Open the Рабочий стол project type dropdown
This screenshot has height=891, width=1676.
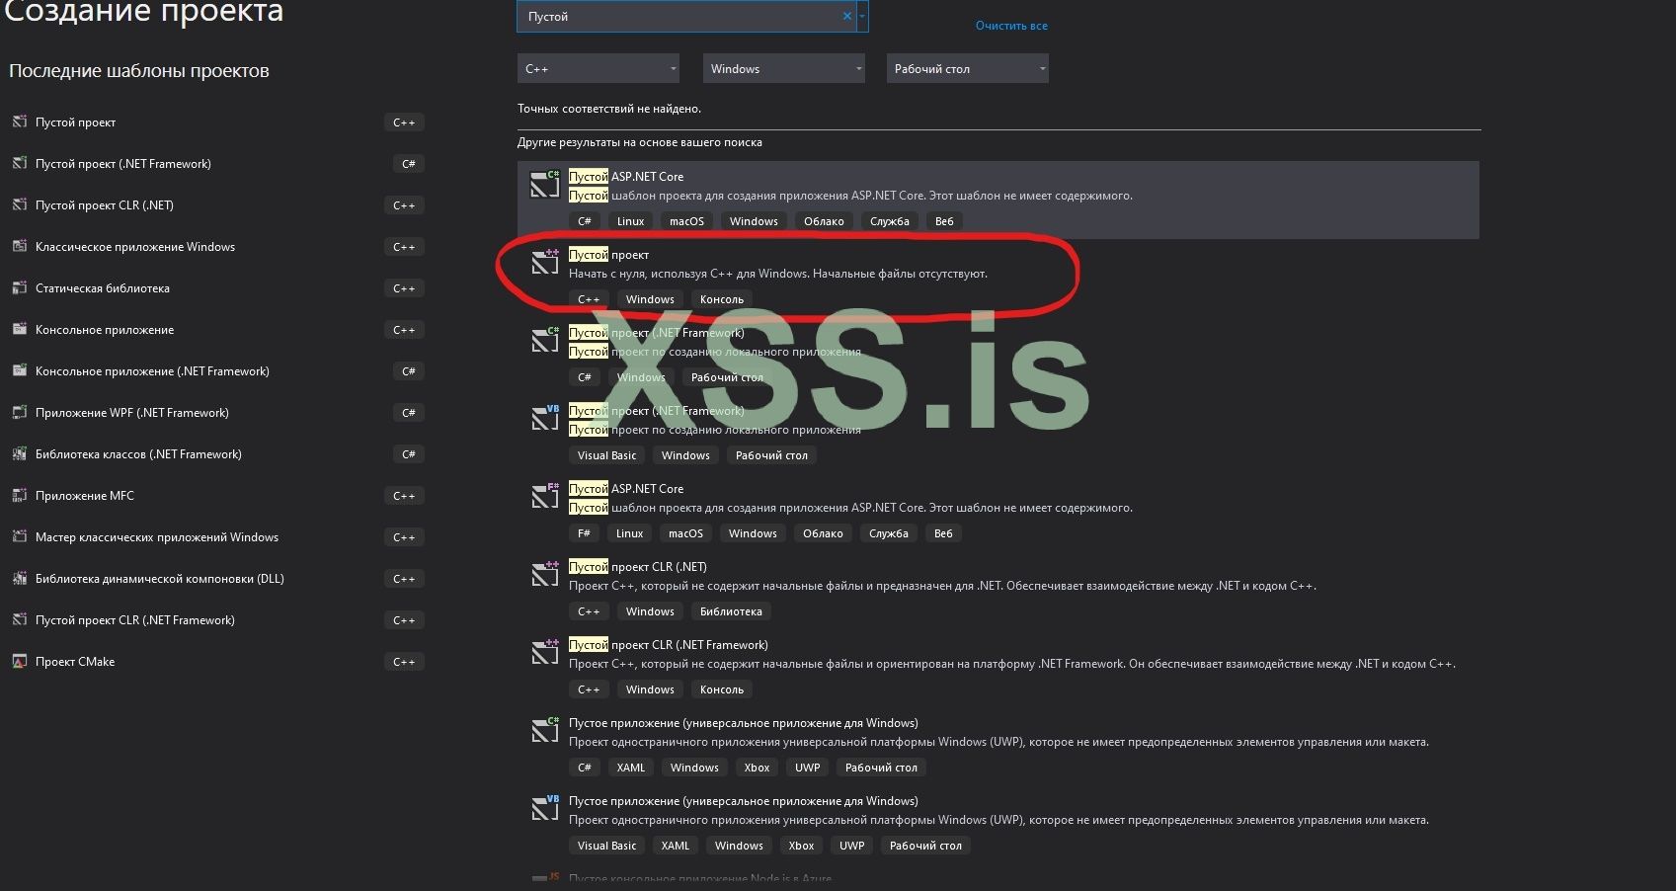pyautogui.click(x=968, y=68)
